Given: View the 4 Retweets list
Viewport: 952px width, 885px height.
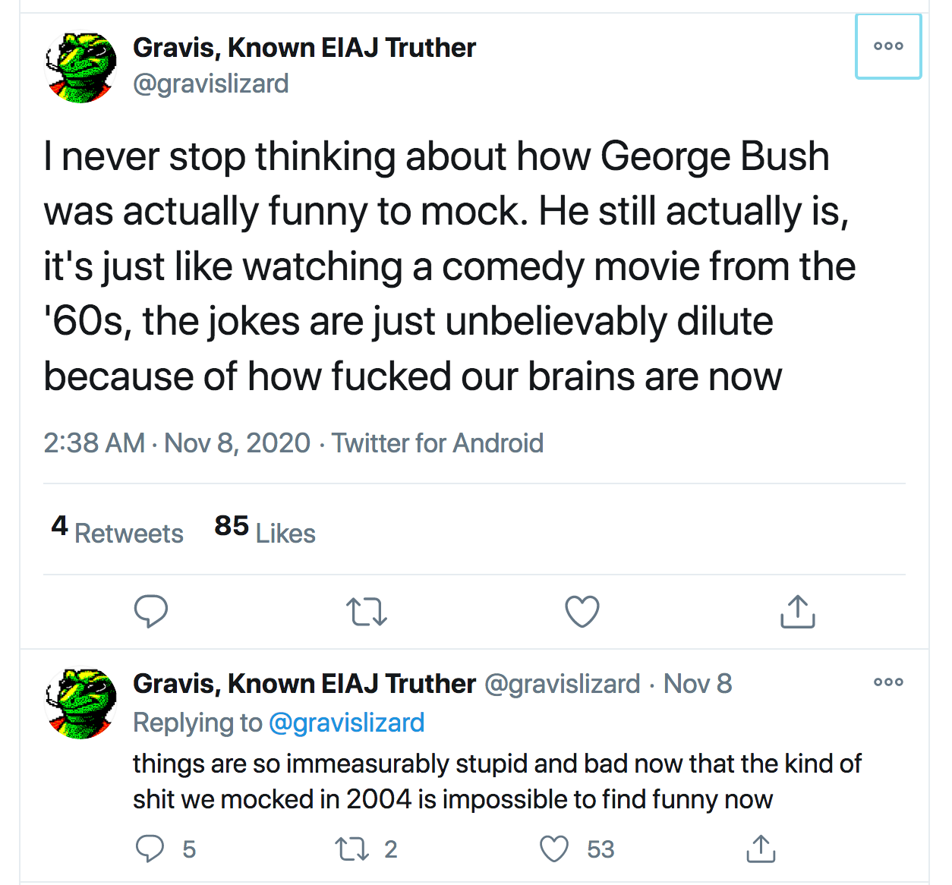Looking at the screenshot, I should 118,531.
